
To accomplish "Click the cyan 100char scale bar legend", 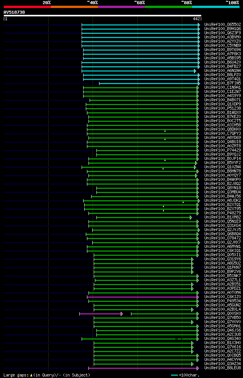I will click(x=175, y=375).
